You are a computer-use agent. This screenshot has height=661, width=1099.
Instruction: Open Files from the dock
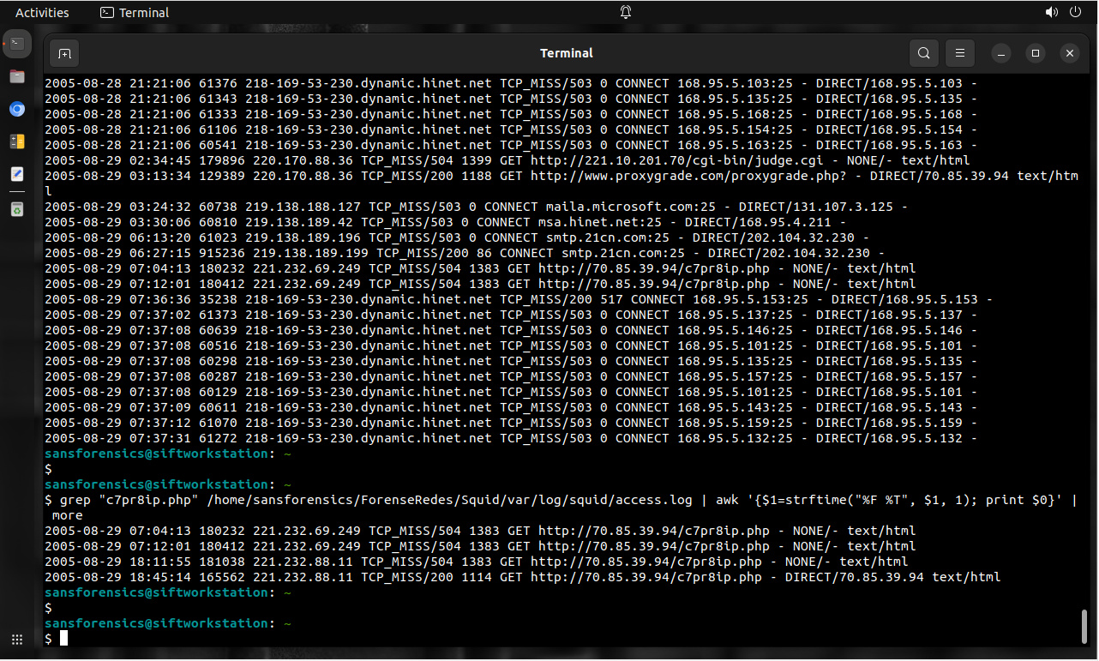17,76
